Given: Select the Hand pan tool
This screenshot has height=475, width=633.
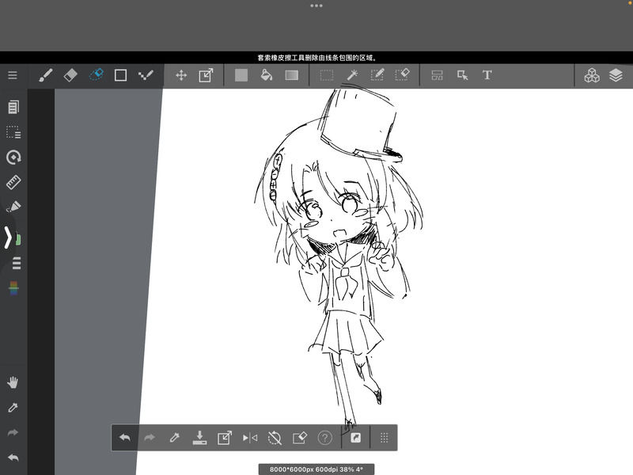Looking at the screenshot, I should (x=13, y=382).
